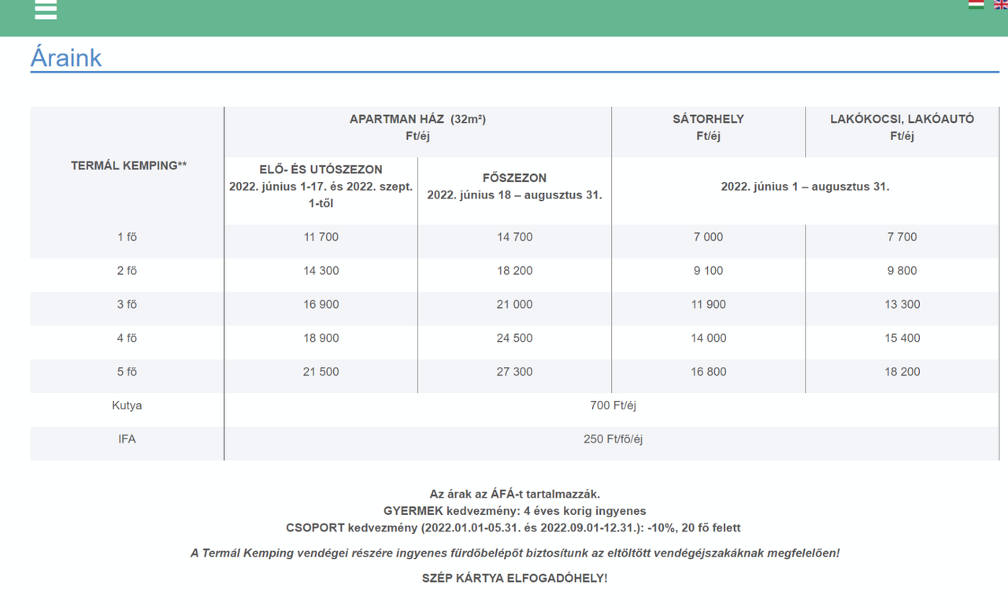Click the '2022. június 1 – augusztus 31.' date cell

coord(805,187)
